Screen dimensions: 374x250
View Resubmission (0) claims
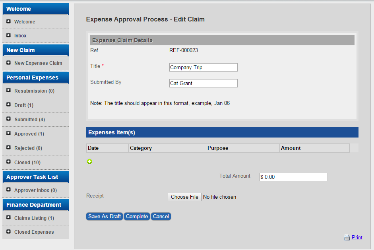34,91
